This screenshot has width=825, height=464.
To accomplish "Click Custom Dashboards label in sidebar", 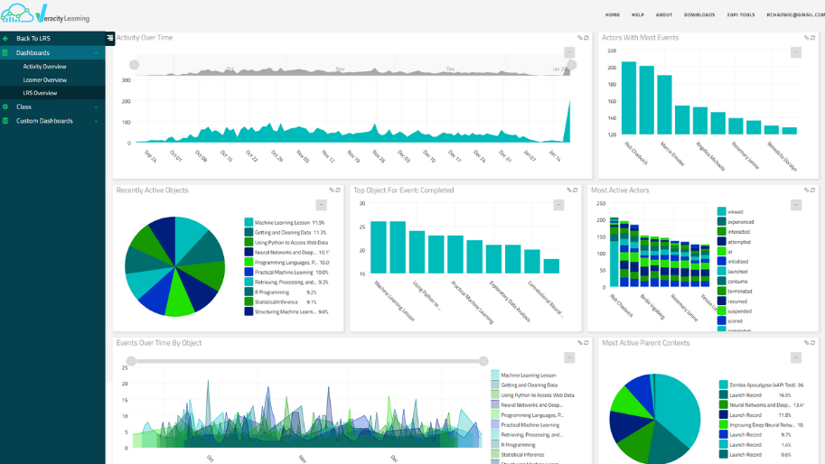I will tap(44, 121).
